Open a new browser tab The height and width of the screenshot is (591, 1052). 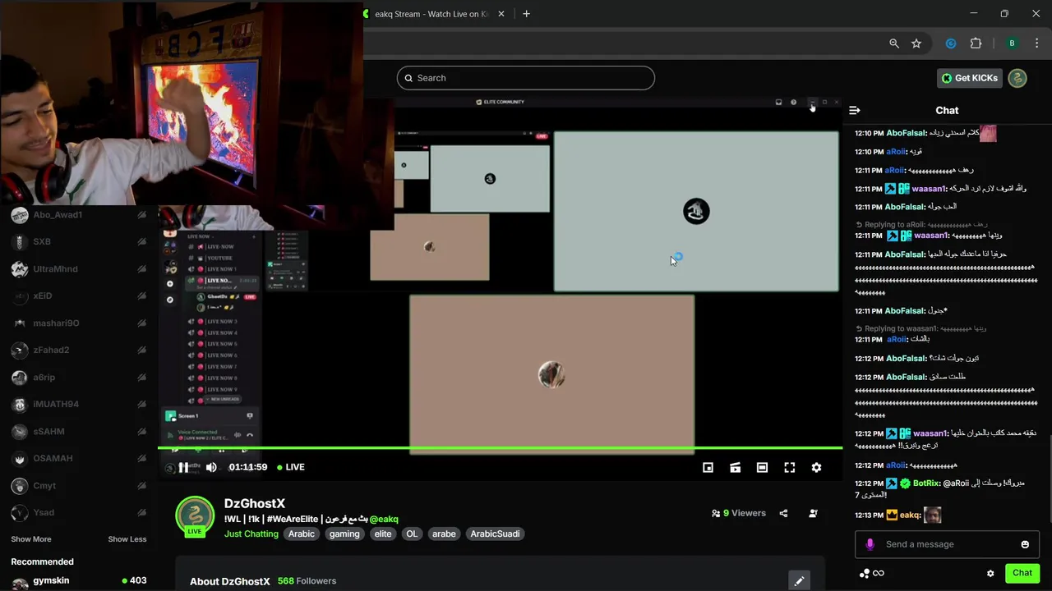coord(526,14)
